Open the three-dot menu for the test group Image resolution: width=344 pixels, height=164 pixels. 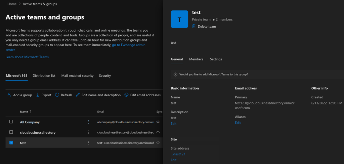(x=89, y=143)
